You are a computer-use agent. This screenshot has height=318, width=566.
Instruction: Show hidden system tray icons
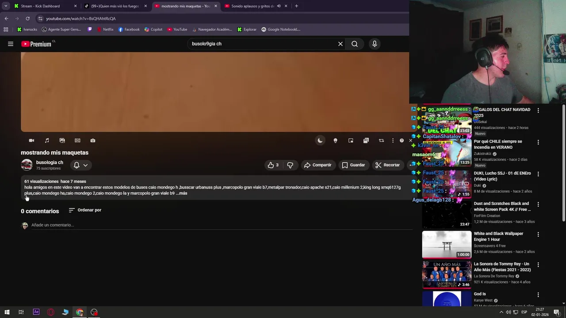(501, 312)
